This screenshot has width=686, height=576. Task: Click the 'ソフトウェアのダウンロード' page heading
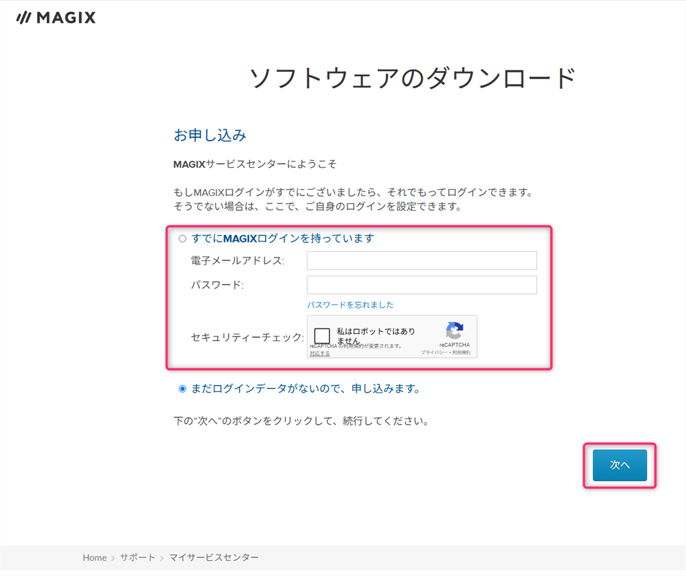pyautogui.click(x=413, y=78)
